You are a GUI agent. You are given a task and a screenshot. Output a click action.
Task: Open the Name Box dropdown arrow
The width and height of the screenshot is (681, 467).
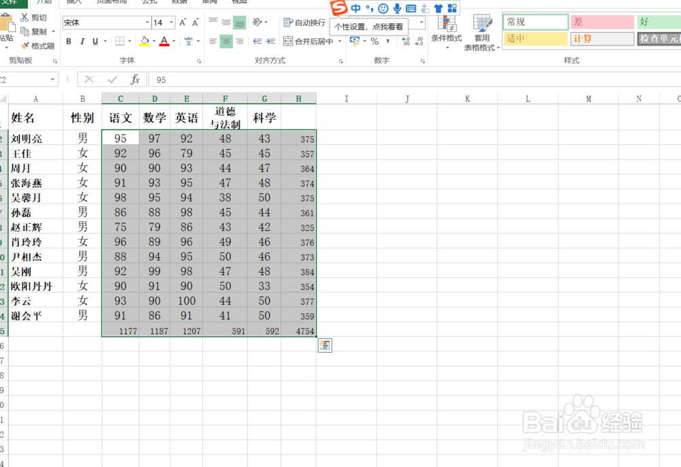52,80
